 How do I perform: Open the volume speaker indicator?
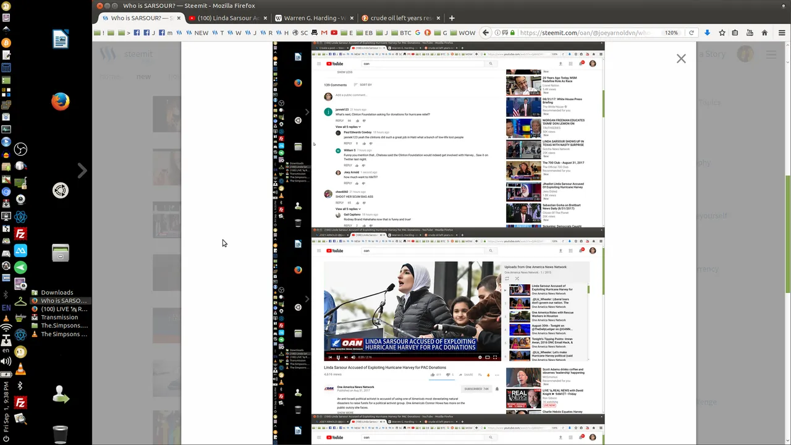pos(6,361)
